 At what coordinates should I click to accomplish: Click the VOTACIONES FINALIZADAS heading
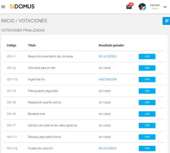point(23,30)
